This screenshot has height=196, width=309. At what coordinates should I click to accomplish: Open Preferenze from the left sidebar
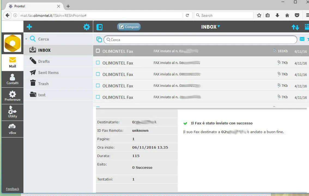coord(13,96)
